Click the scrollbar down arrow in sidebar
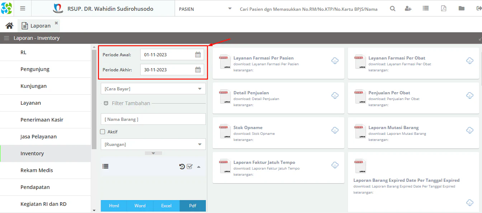 94,210
